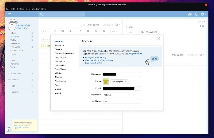Open Contact Preferences settings

pyautogui.click(x=64, y=53)
